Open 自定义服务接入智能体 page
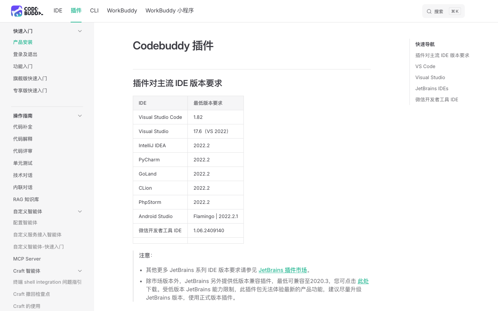Image resolution: width=498 pixels, height=311 pixels. click(x=37, y=235)
